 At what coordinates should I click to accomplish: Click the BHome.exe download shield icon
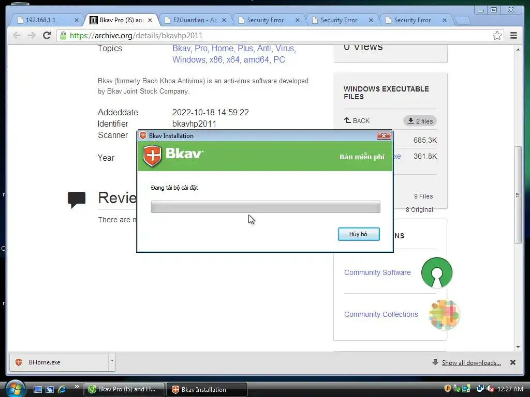(x=19, y=362)
